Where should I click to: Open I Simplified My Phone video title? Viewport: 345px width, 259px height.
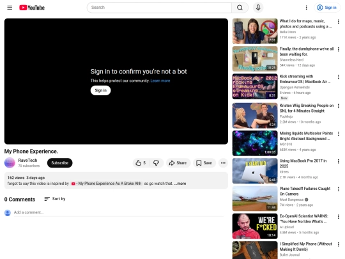(x=306, y=246)
